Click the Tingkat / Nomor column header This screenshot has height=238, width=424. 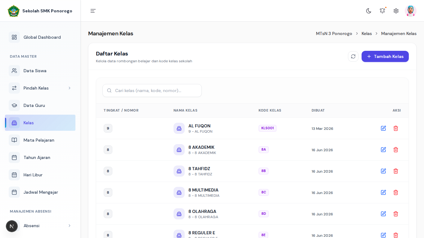coord(121,110)
